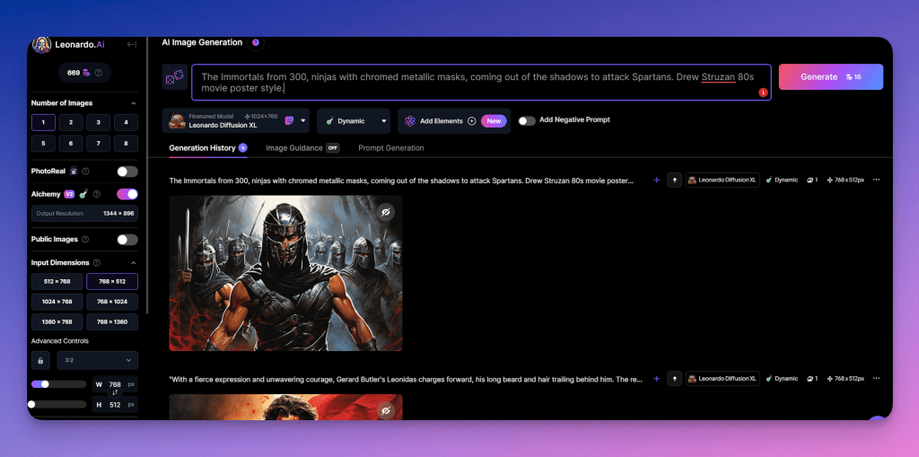Screen dimensions: 919x457
Task: Open the Dynamic style dropdown
Action: (x=354, y=121)
